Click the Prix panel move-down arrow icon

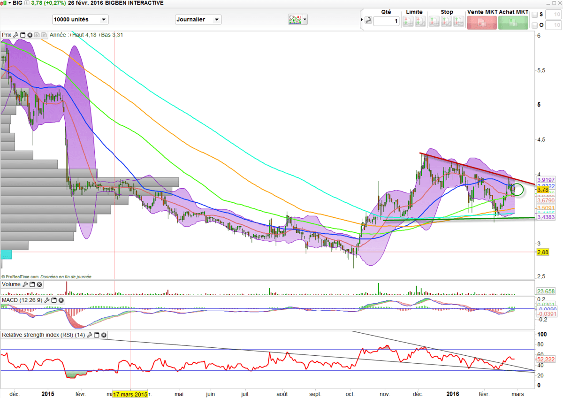pyautogui.click(x=37, y=35)
